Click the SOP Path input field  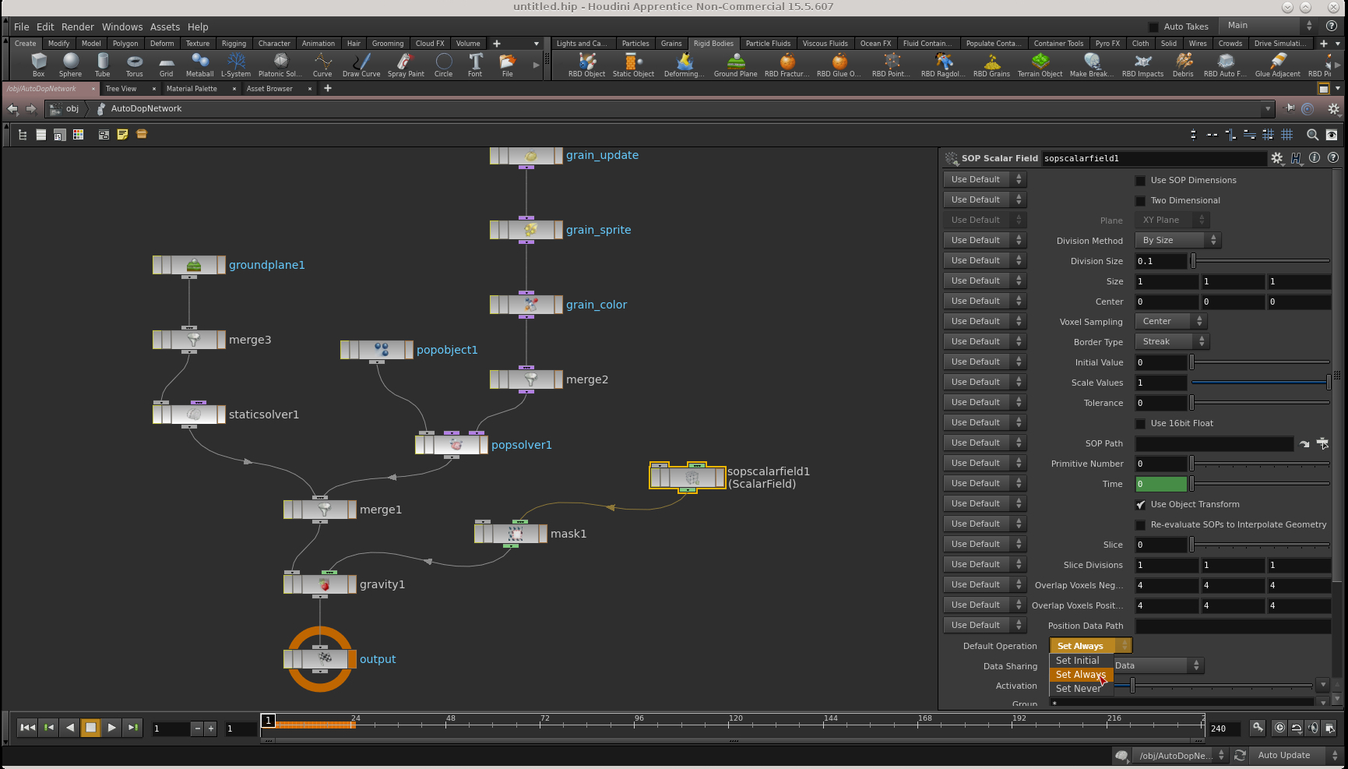(x=1214, y=443)
